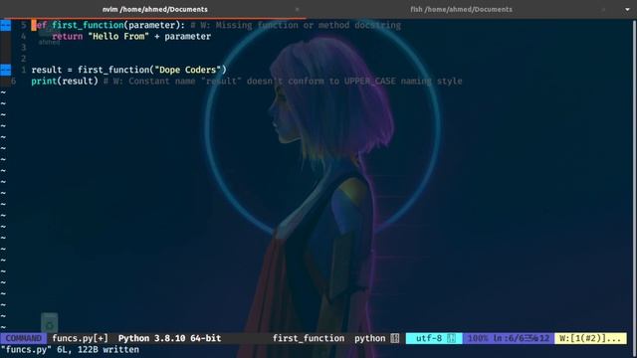
Task: Click the W:[1(#2)] warnings segment
Action: [590, 338]
